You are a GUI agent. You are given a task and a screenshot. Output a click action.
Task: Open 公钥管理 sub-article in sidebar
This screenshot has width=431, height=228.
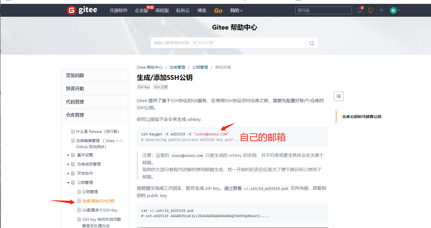(90, 192)
